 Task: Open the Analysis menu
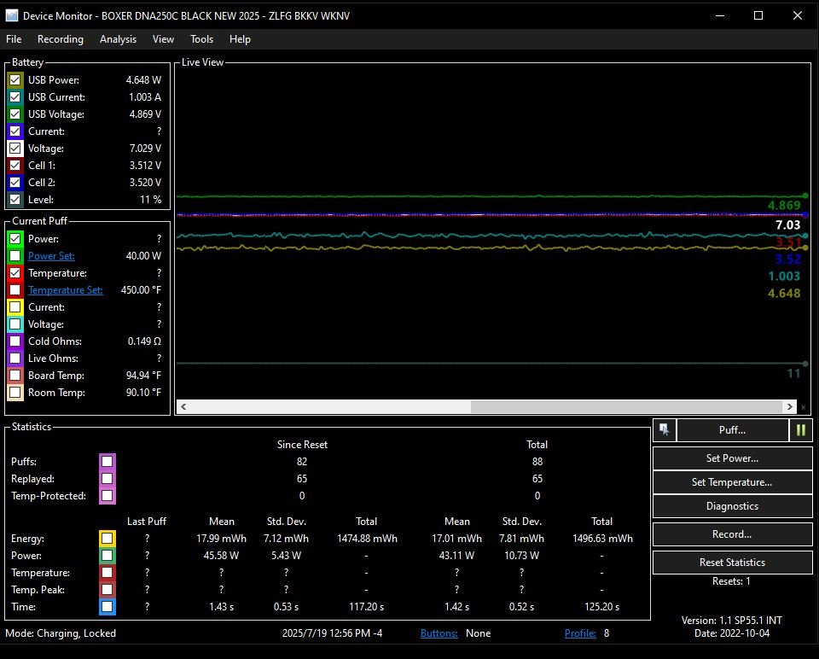[118, 39]
